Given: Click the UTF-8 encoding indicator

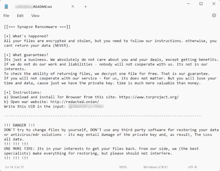Looking at the screenshot, I should [x=192, y=167].
